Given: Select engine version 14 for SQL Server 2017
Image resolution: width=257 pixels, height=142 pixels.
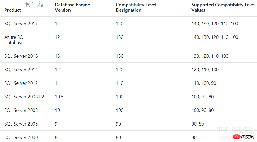Looking at the screenshot, I should [58, 24].
